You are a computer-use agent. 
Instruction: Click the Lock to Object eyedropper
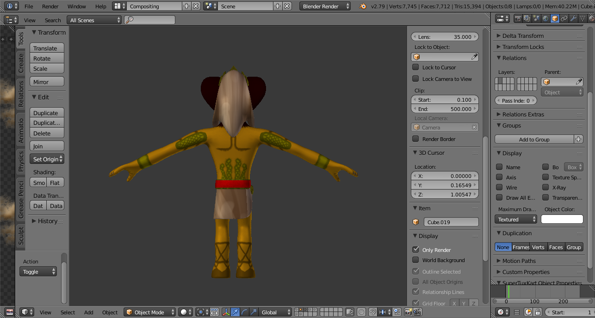click(x=474, y=57)
